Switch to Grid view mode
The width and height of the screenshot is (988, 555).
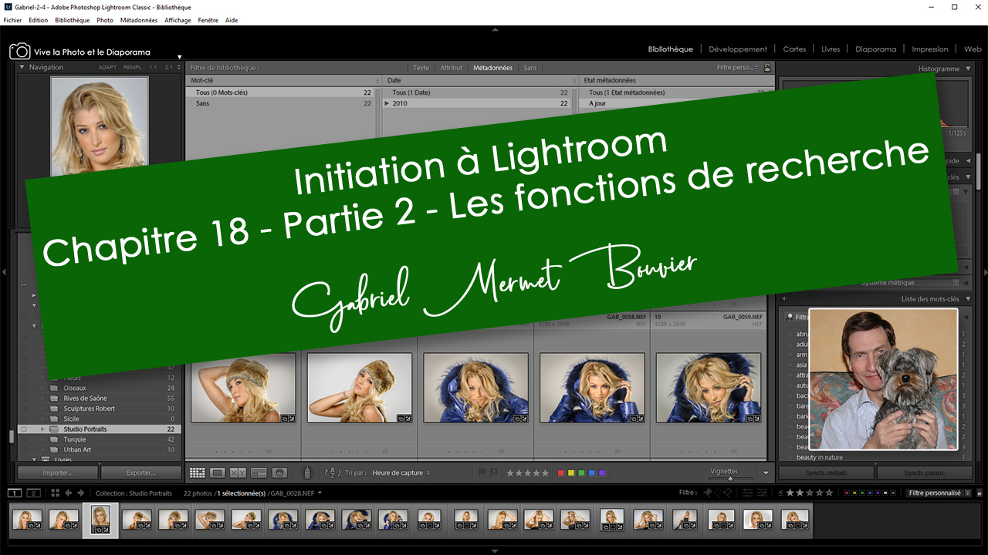pyautogui.click(x=197, y=473)
